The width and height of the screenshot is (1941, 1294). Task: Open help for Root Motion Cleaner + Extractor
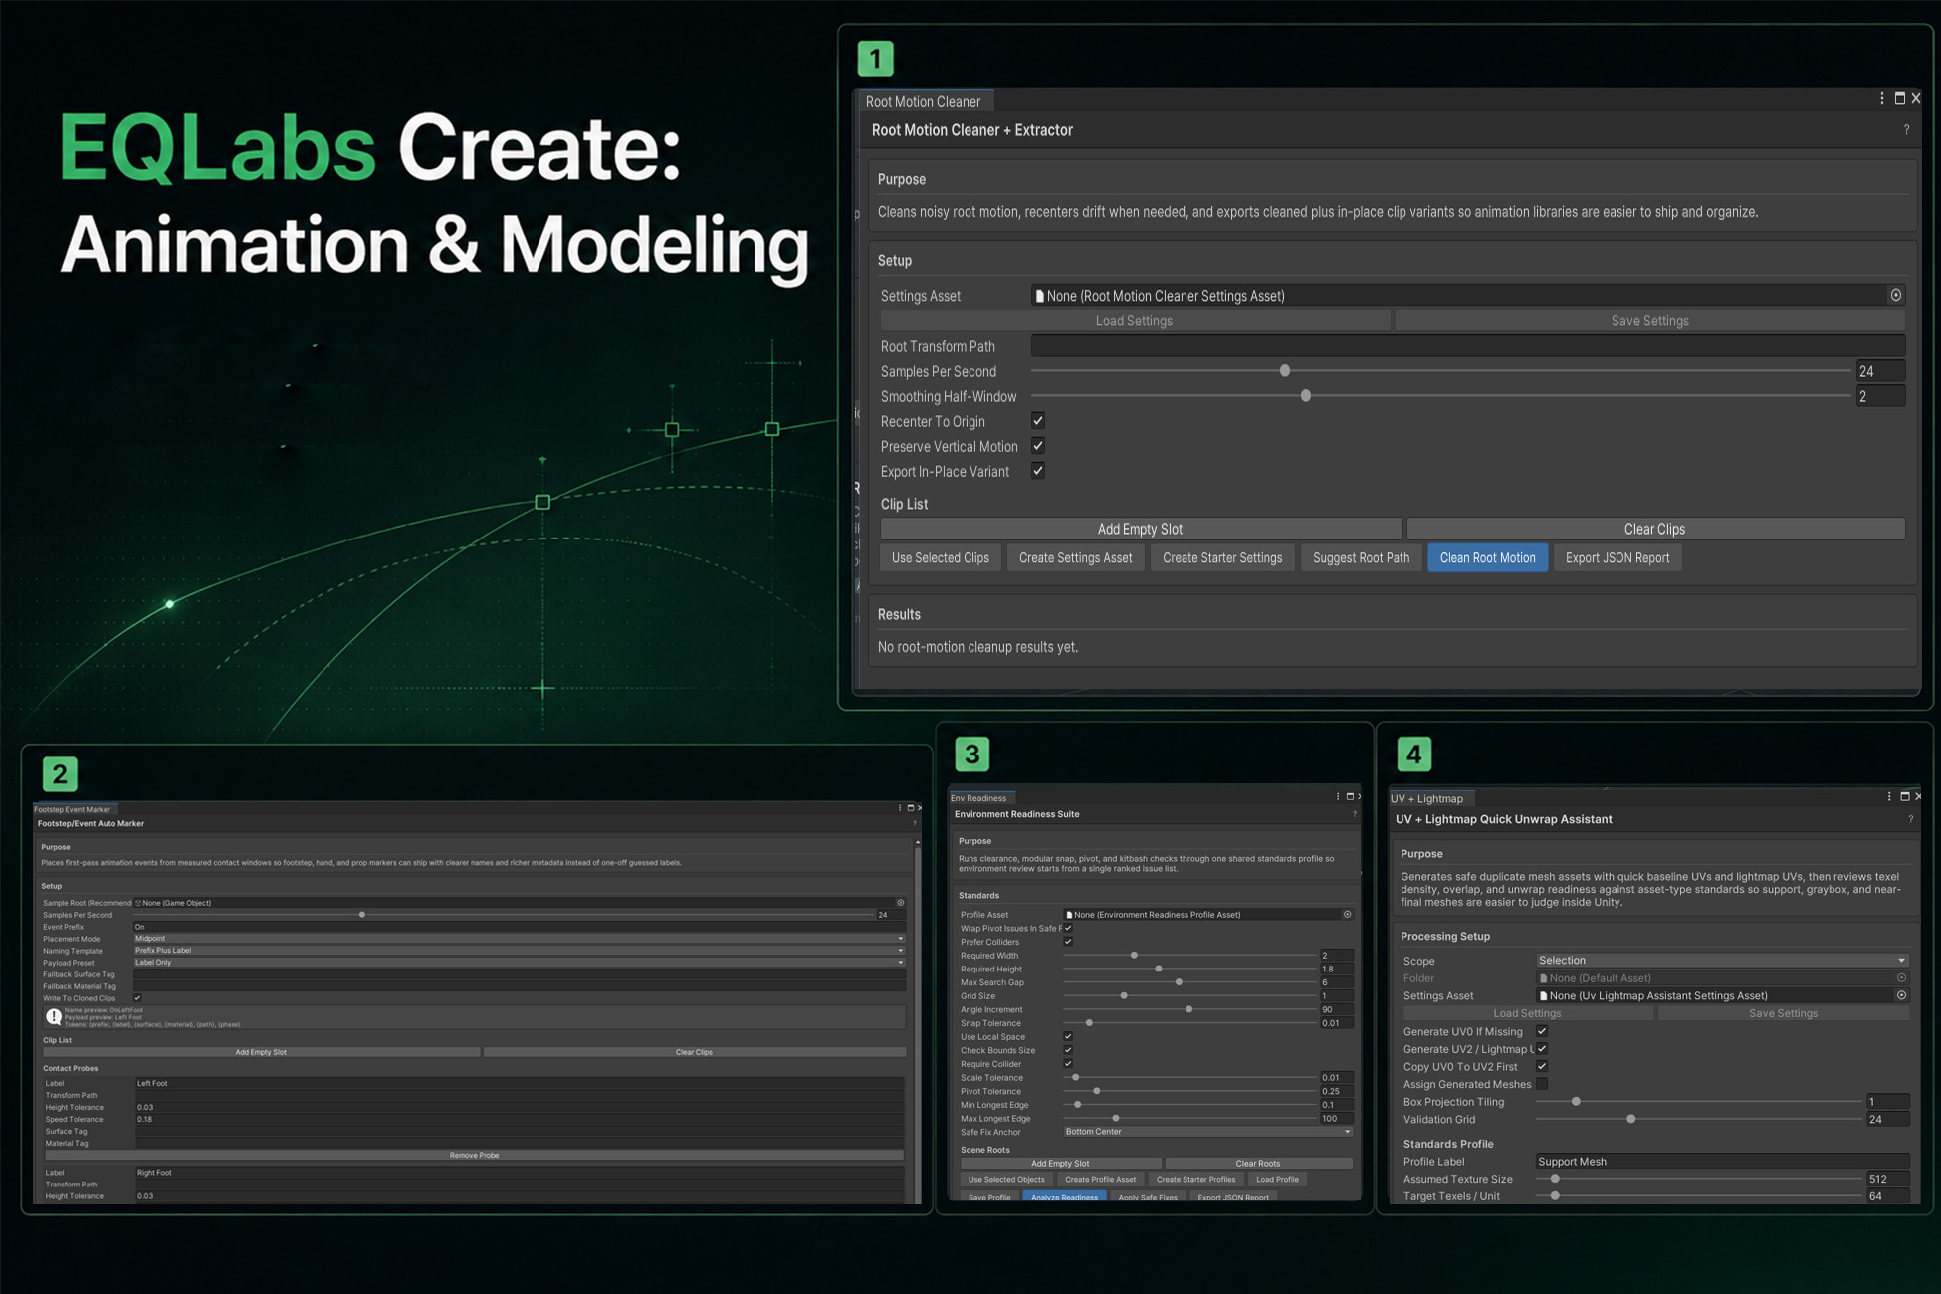point(1906,130)
